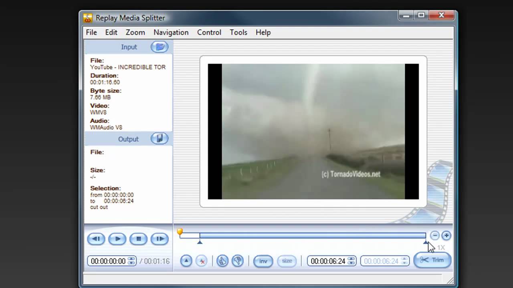Viewport: 513px width, 288px height.
Task: Select the file name YouTube - INCREDIBLE TOR
Action: 128,67
